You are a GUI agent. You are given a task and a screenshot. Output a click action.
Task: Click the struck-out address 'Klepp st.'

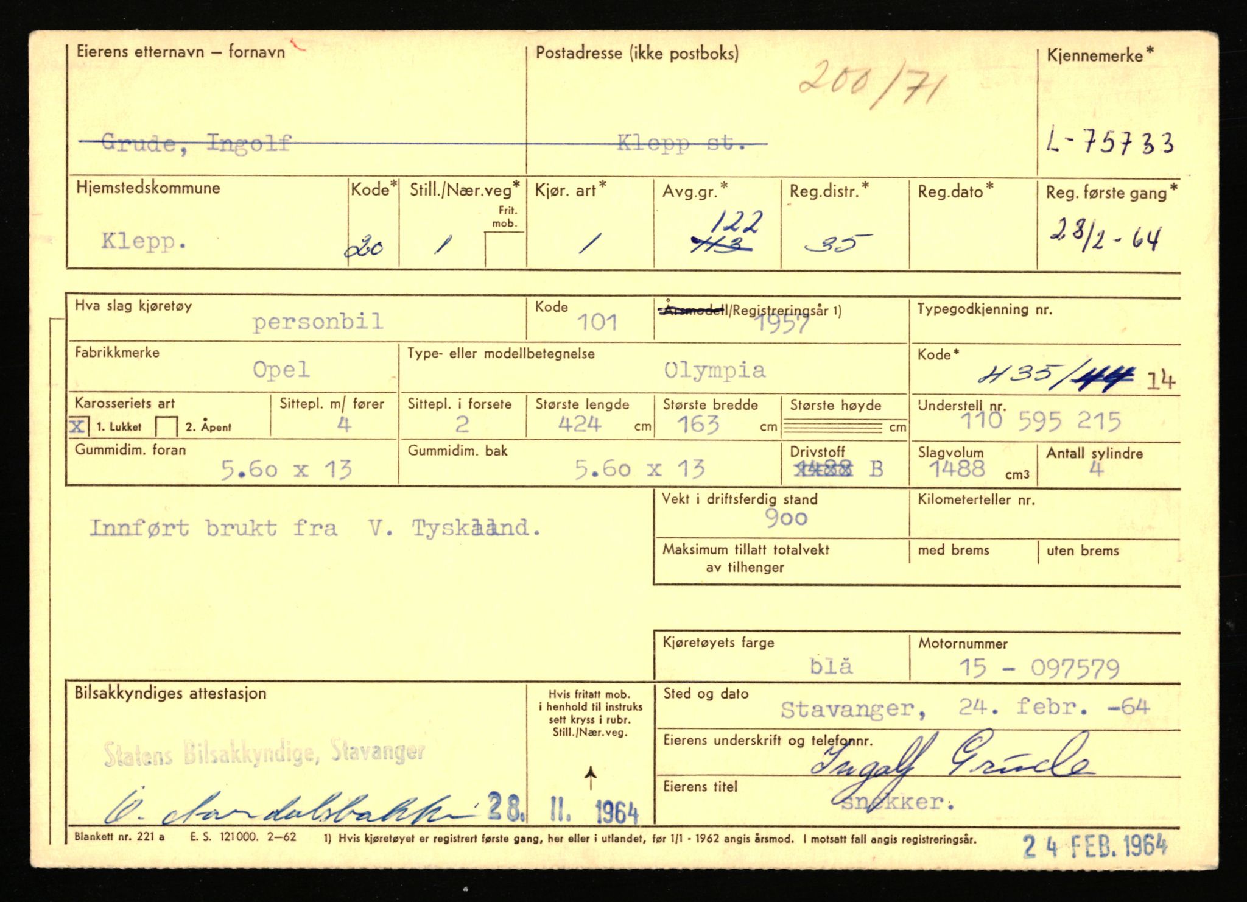pyautogui.click(x=681, y=144)
